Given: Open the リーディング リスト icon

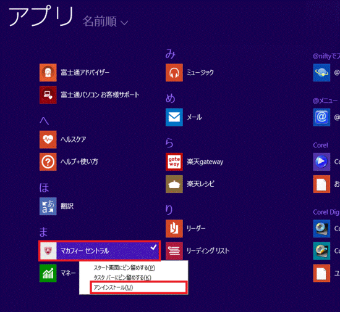Looking at the screenshot, I should coord(174,251).
